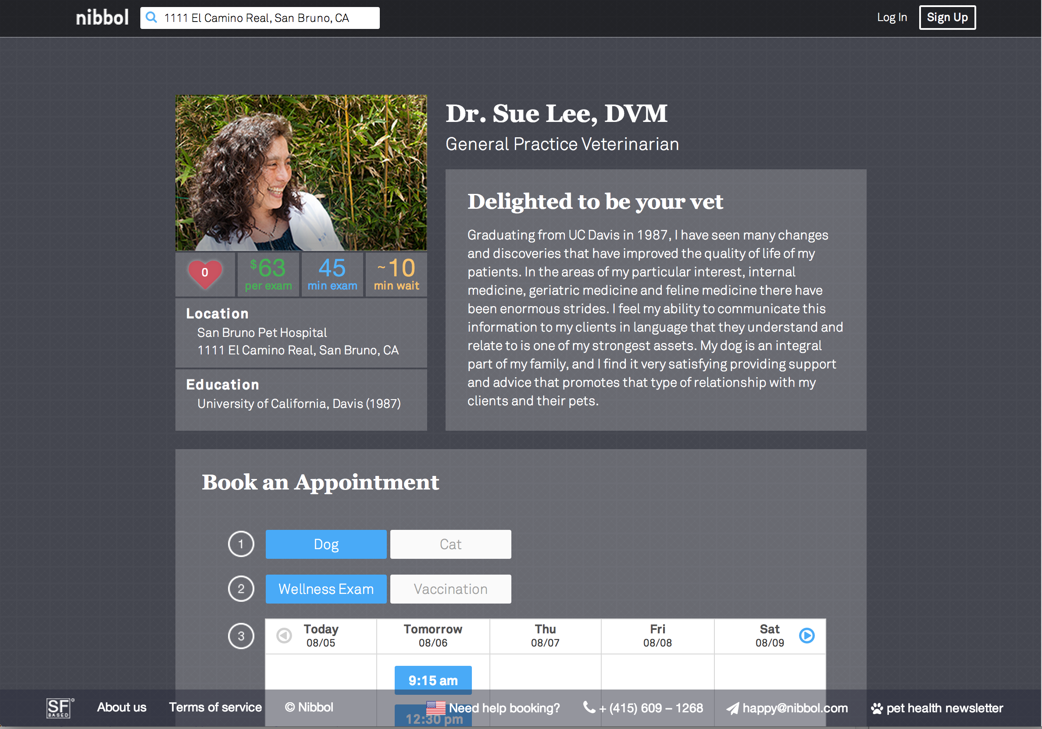Choose the Vaccination appointment type
The width and height of the screenshot is (1042, 729).
450,589
